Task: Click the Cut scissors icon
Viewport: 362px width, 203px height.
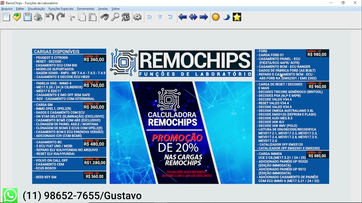Action: 71,17
